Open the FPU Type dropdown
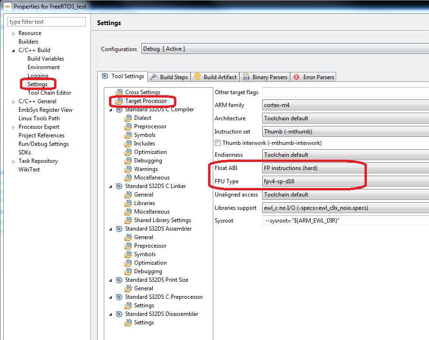429x340 pixels. point(345,181)
